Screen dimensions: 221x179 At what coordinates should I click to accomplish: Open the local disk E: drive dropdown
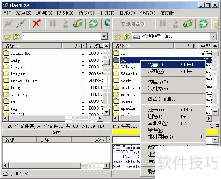(x=213, y=36)
